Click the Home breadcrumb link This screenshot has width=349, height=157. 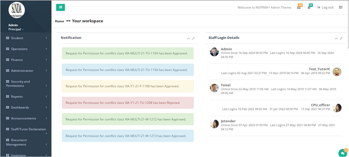point(59,21)
